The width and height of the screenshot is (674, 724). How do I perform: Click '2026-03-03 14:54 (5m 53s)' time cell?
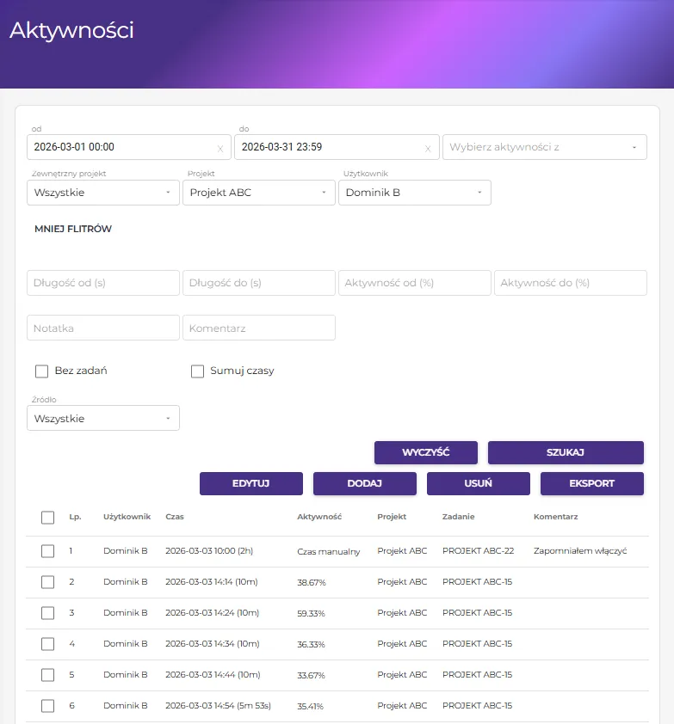(x=218, y=706)
